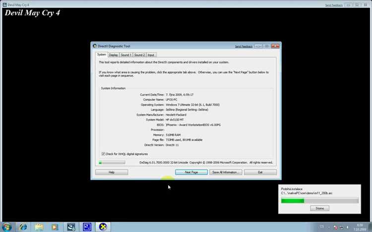The width and height of the screenshot is (372, 232).
Task: Click the Help button
Action: pyautogui.click(x=112, y=172)
